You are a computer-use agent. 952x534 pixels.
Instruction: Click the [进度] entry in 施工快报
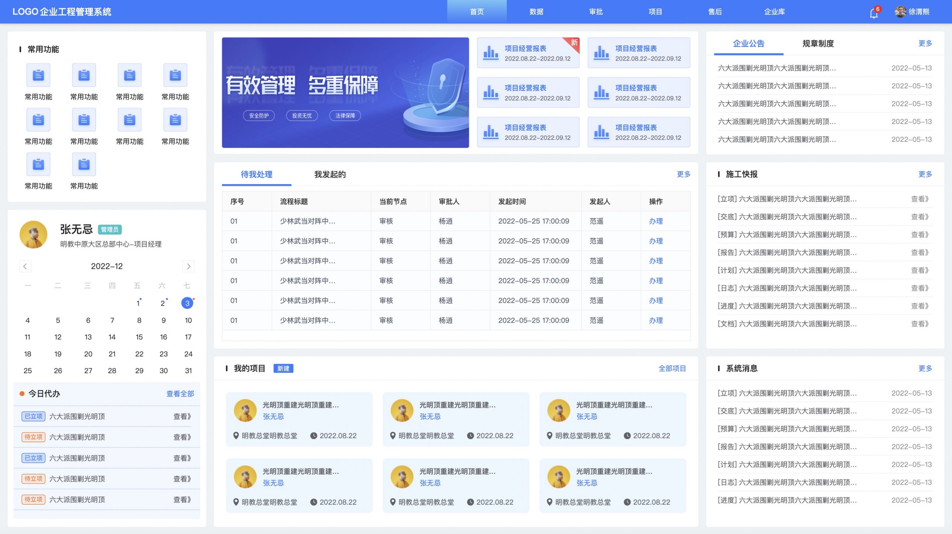point(824,306)
